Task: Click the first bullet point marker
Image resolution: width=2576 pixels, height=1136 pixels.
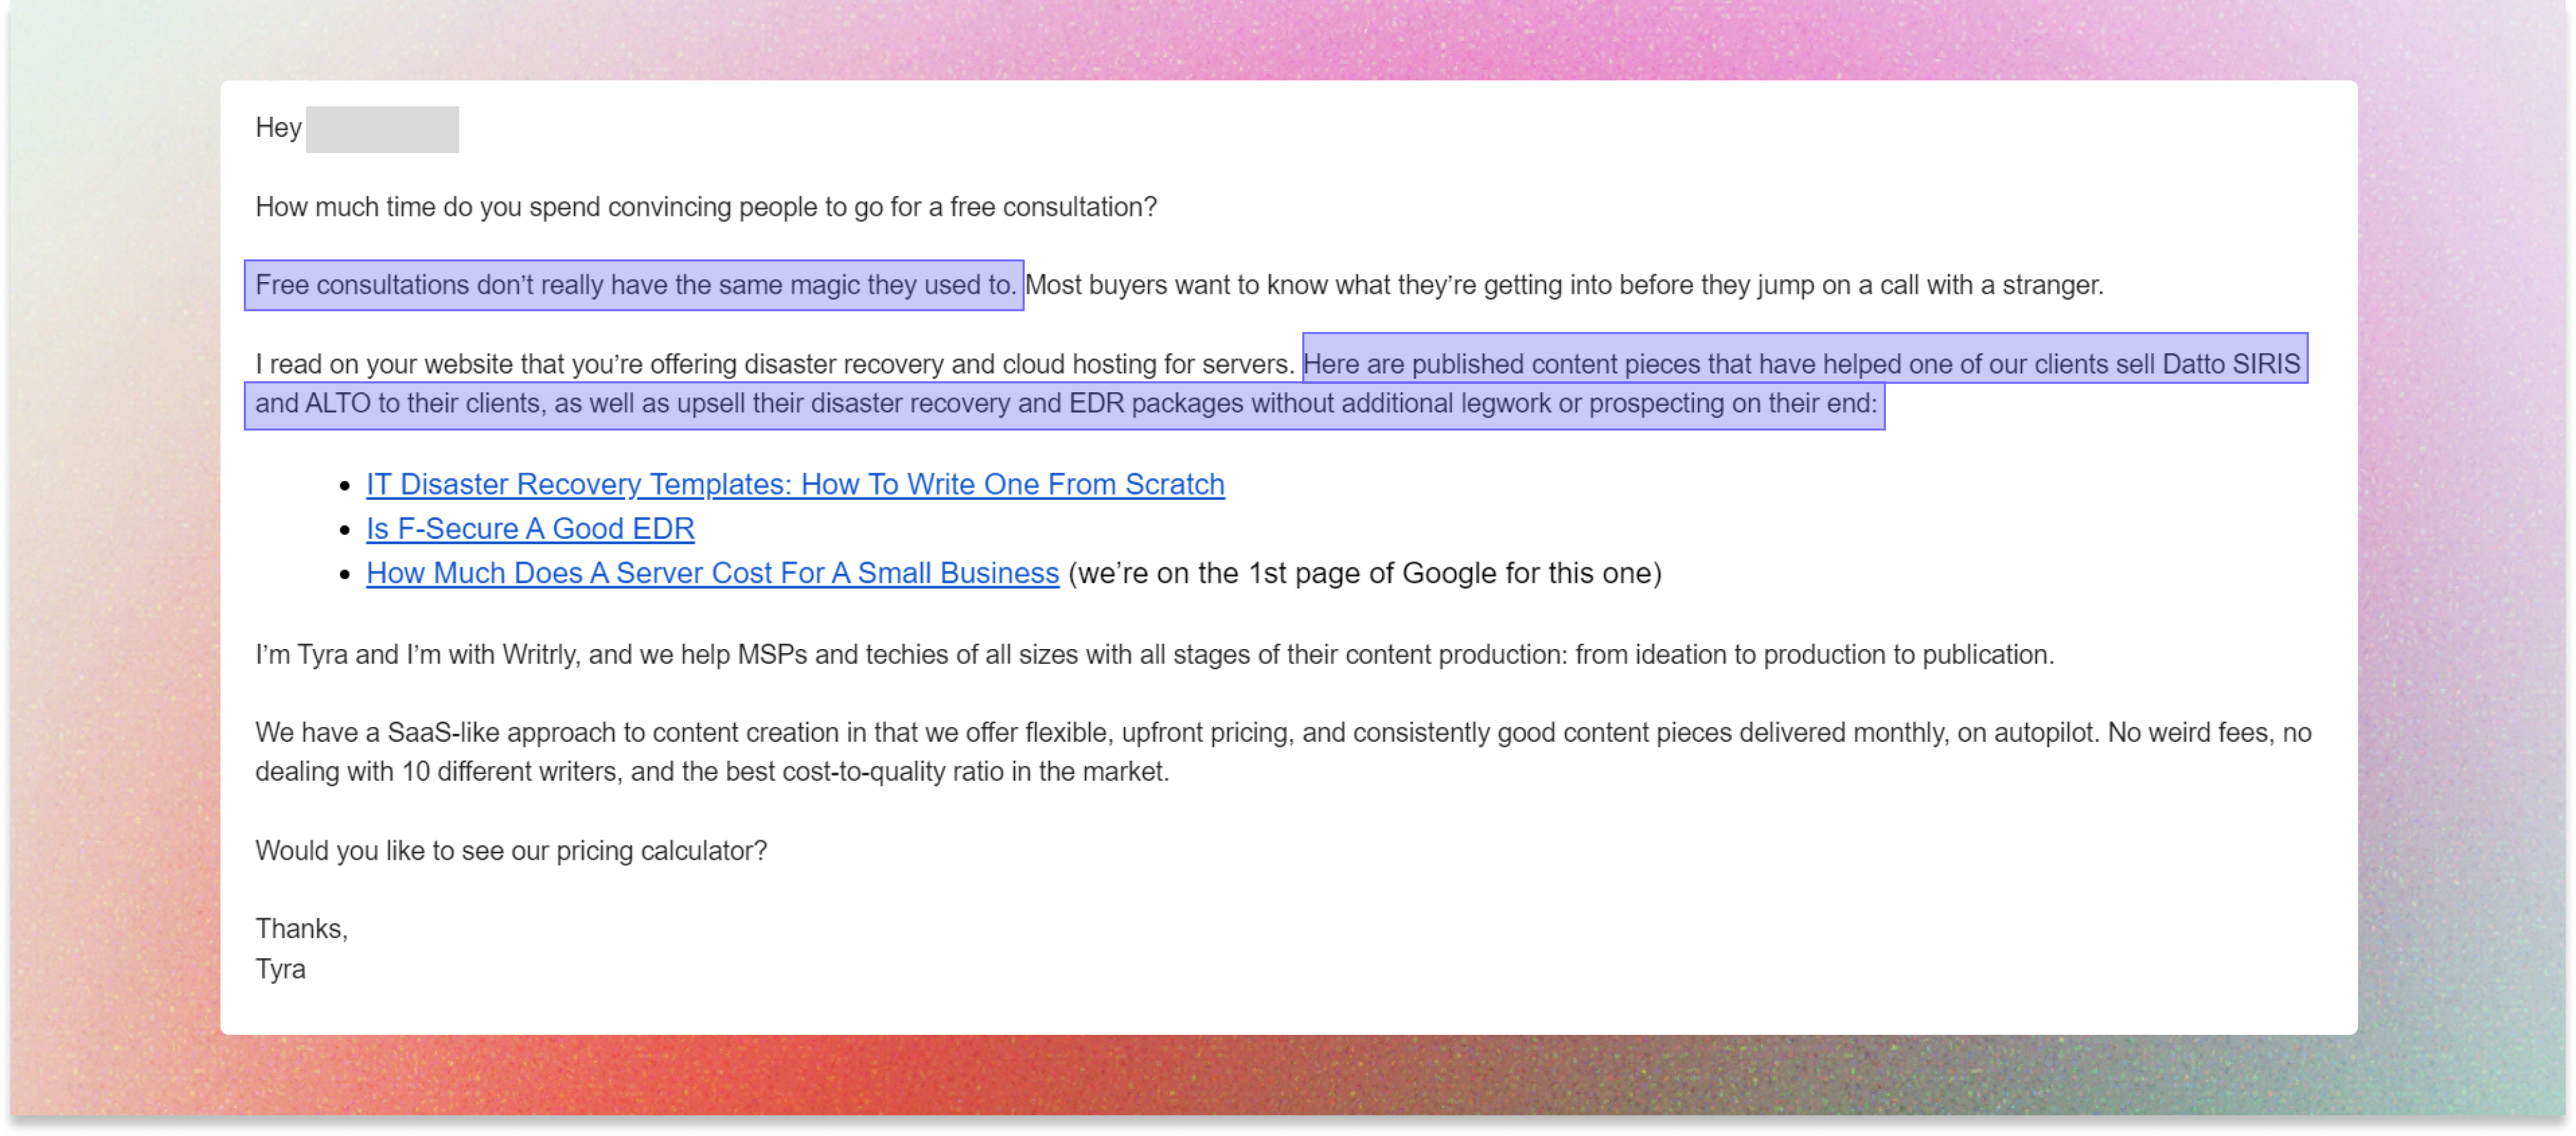Action: 345,486
